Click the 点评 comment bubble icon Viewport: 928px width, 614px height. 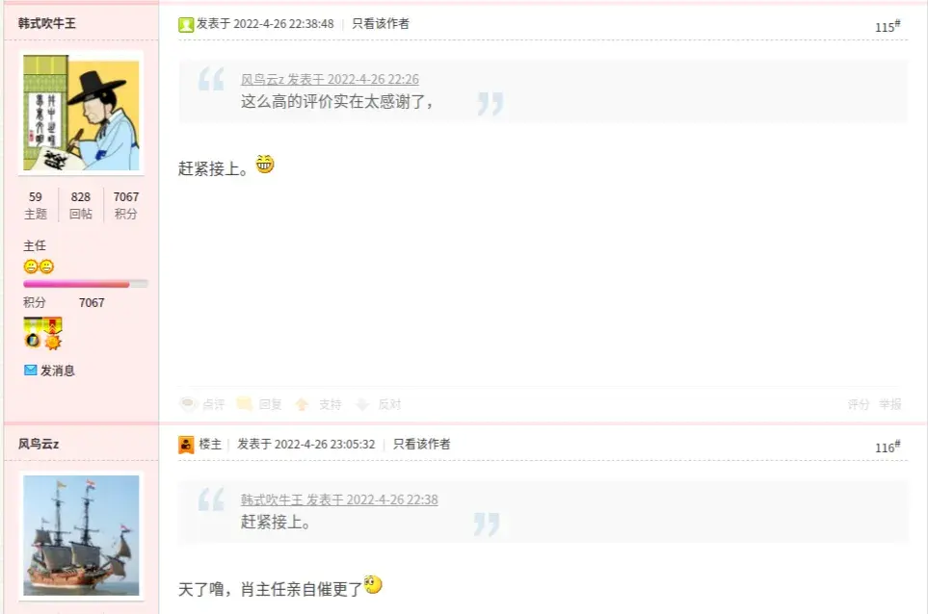(x=188, y=403)
